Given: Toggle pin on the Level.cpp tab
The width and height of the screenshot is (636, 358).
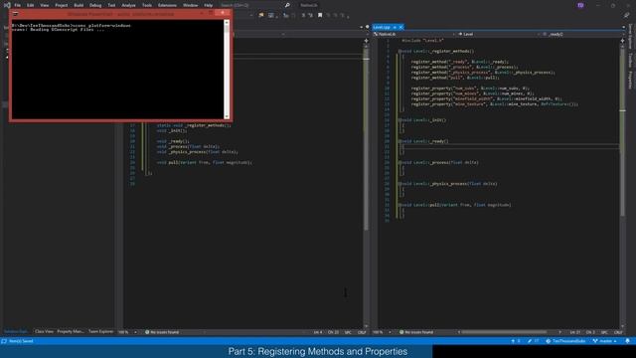Looking at the screenshot, I should pyautogui.click(x=395, y=27).
